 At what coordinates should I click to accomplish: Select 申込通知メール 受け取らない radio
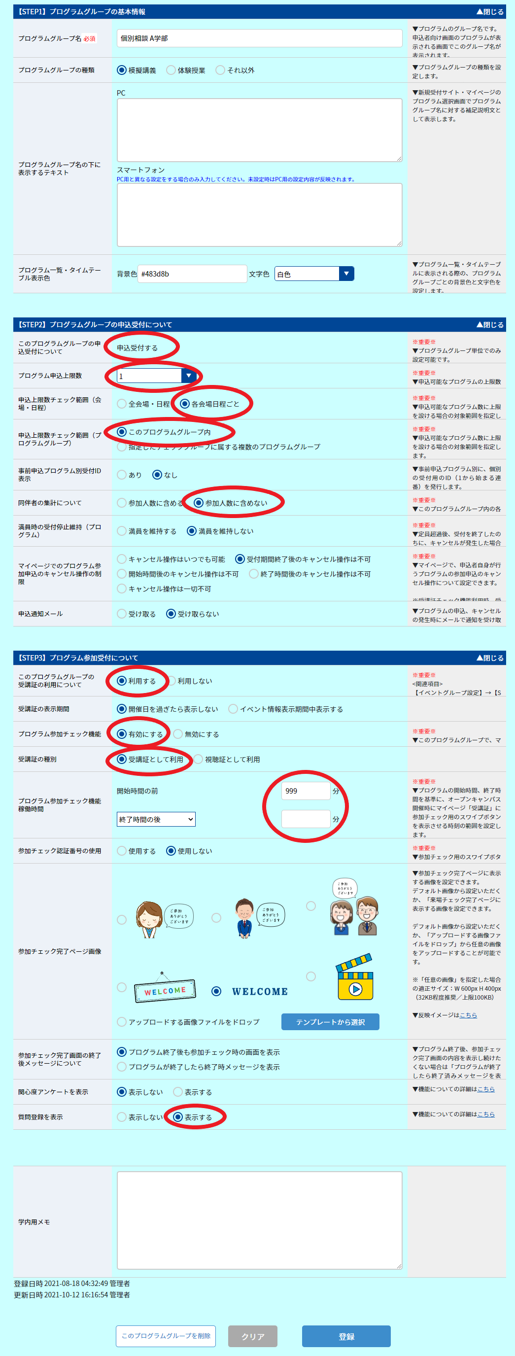171,614
